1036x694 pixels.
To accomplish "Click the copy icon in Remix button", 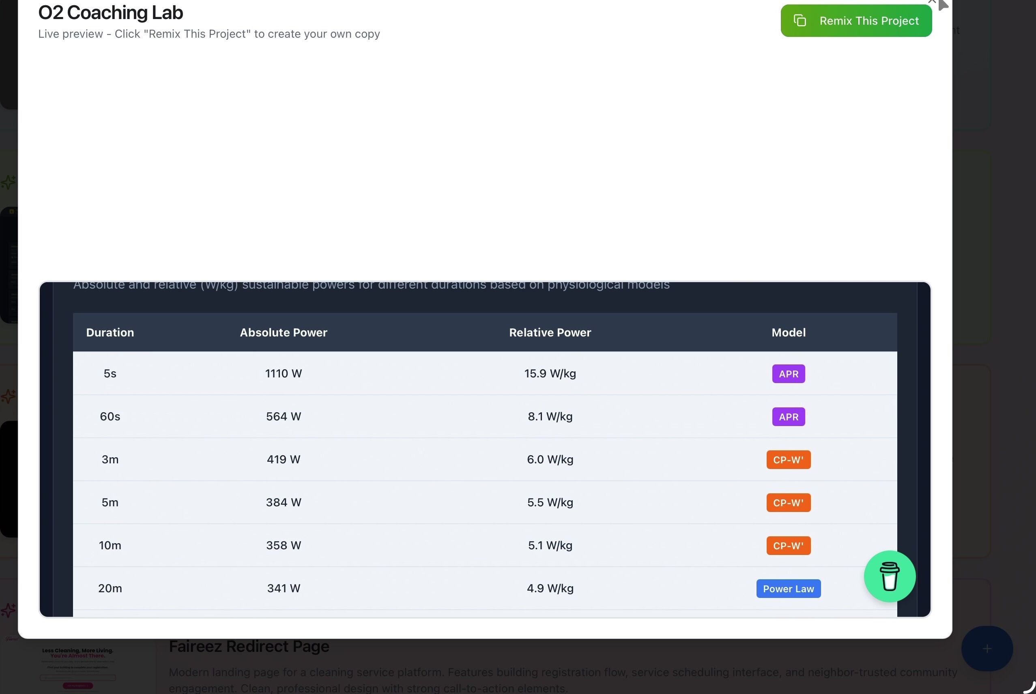I will [x=800, y=21].
